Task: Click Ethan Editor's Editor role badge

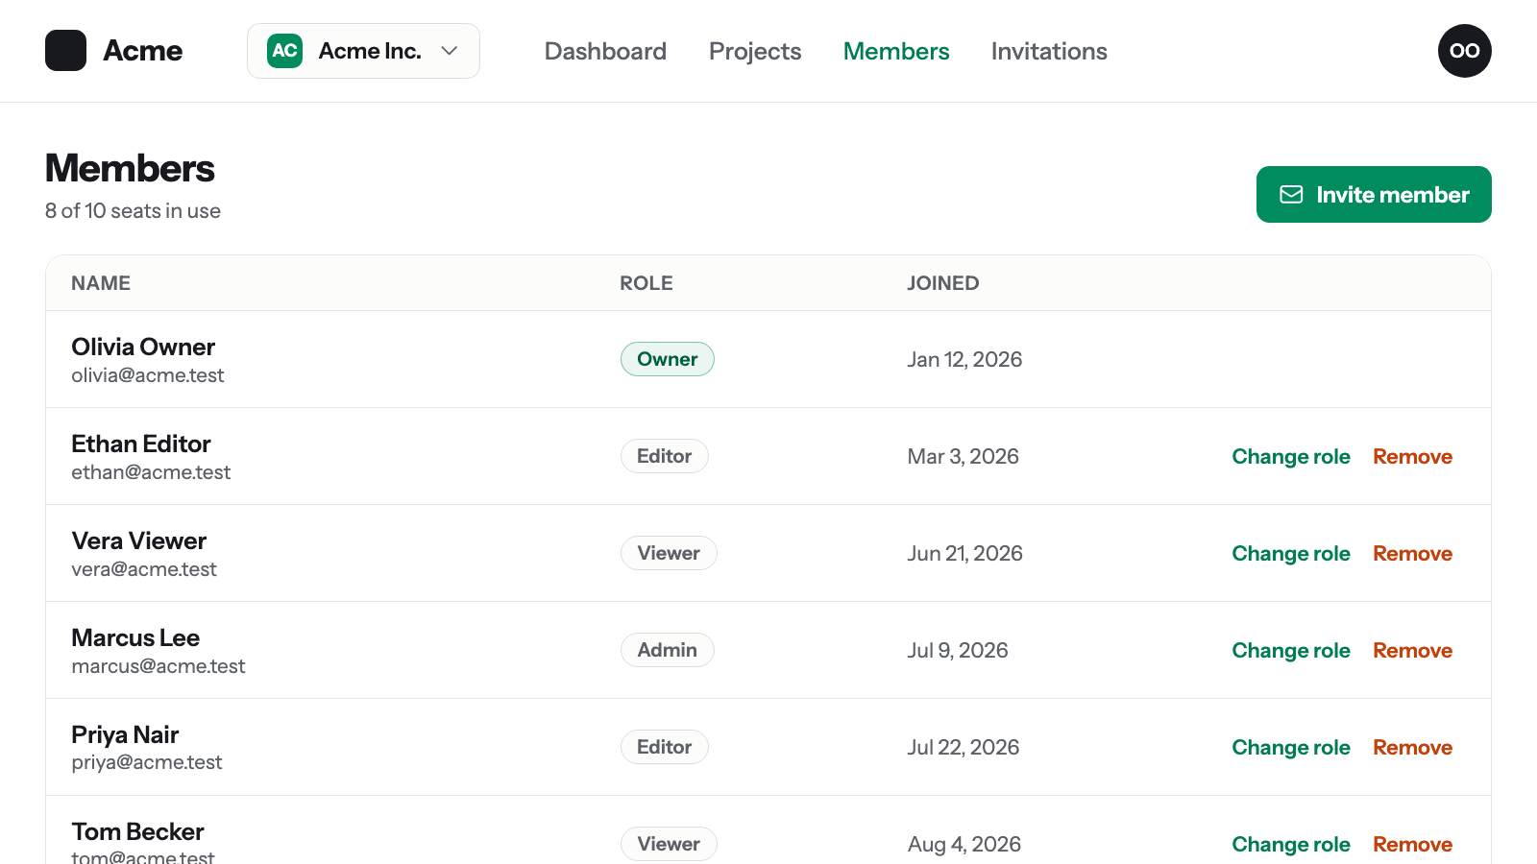Action: [x=664, y=456]
